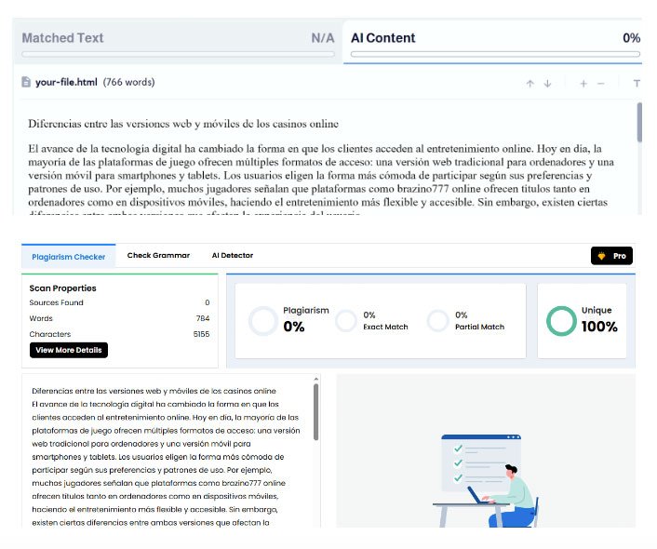Click the your-file.html document icon
The height and width of the screenshot is (549, 657).
click(26, 82)
